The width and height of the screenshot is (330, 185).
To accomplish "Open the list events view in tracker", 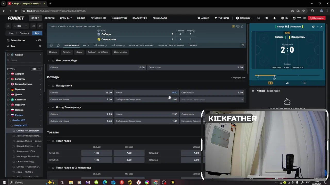I will pyautogui.click(x=304, y=83).
